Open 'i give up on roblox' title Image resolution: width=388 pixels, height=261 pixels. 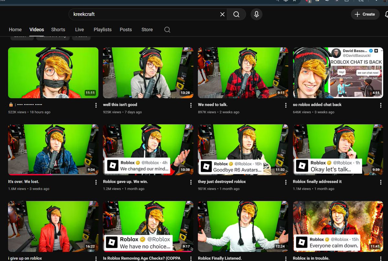[25, 258]
